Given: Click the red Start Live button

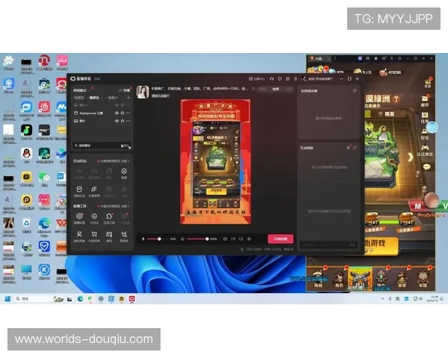Looking at the screenshot, I should pos(281,239).
